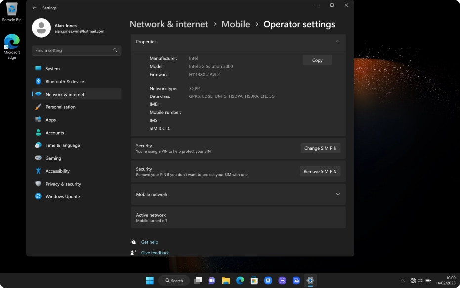Open Gaming settings from the sidebar
This screenshot has height=288, width=460.
click(x=39, y=158)
